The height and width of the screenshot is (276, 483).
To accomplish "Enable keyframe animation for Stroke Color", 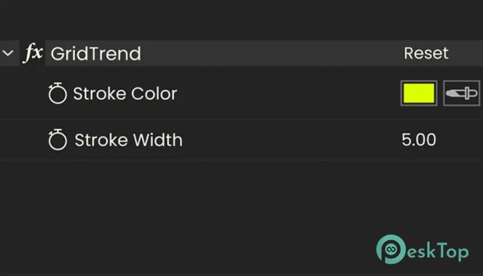I will tap(58, 95).
